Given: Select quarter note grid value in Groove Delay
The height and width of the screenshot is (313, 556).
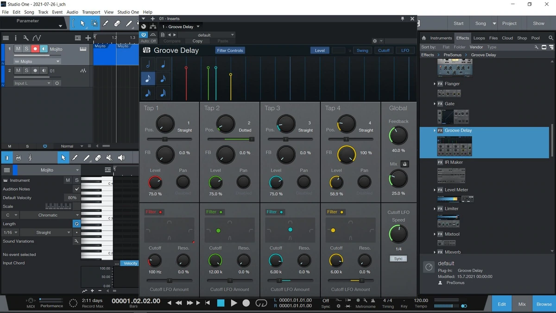Looking at the screenshot, I should coord(163,64).
